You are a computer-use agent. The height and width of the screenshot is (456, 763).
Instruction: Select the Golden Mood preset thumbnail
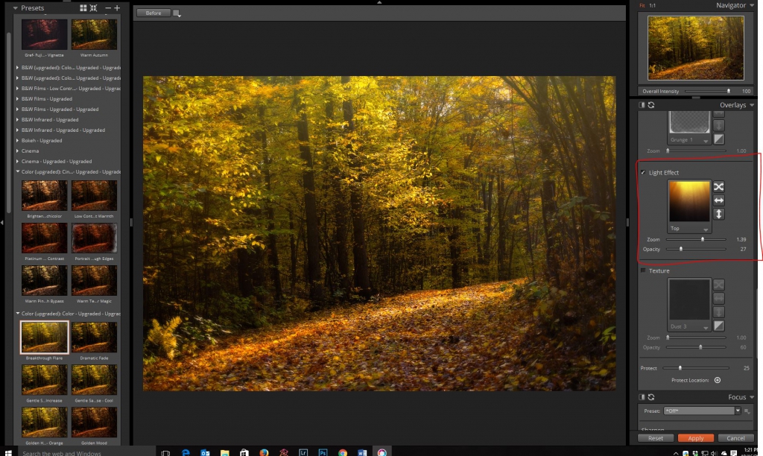click(94, 422)
